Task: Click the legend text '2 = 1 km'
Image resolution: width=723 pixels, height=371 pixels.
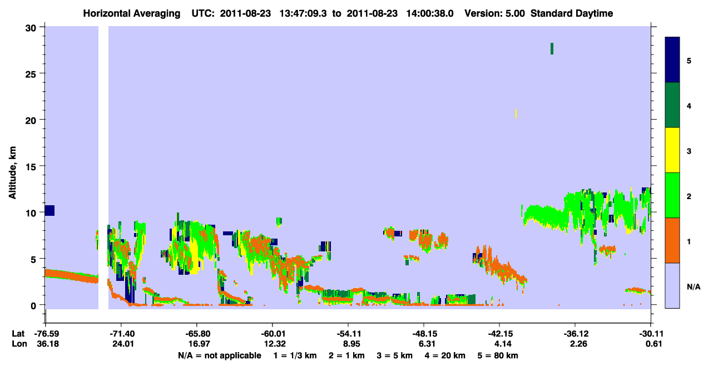Action: point(346,355)
